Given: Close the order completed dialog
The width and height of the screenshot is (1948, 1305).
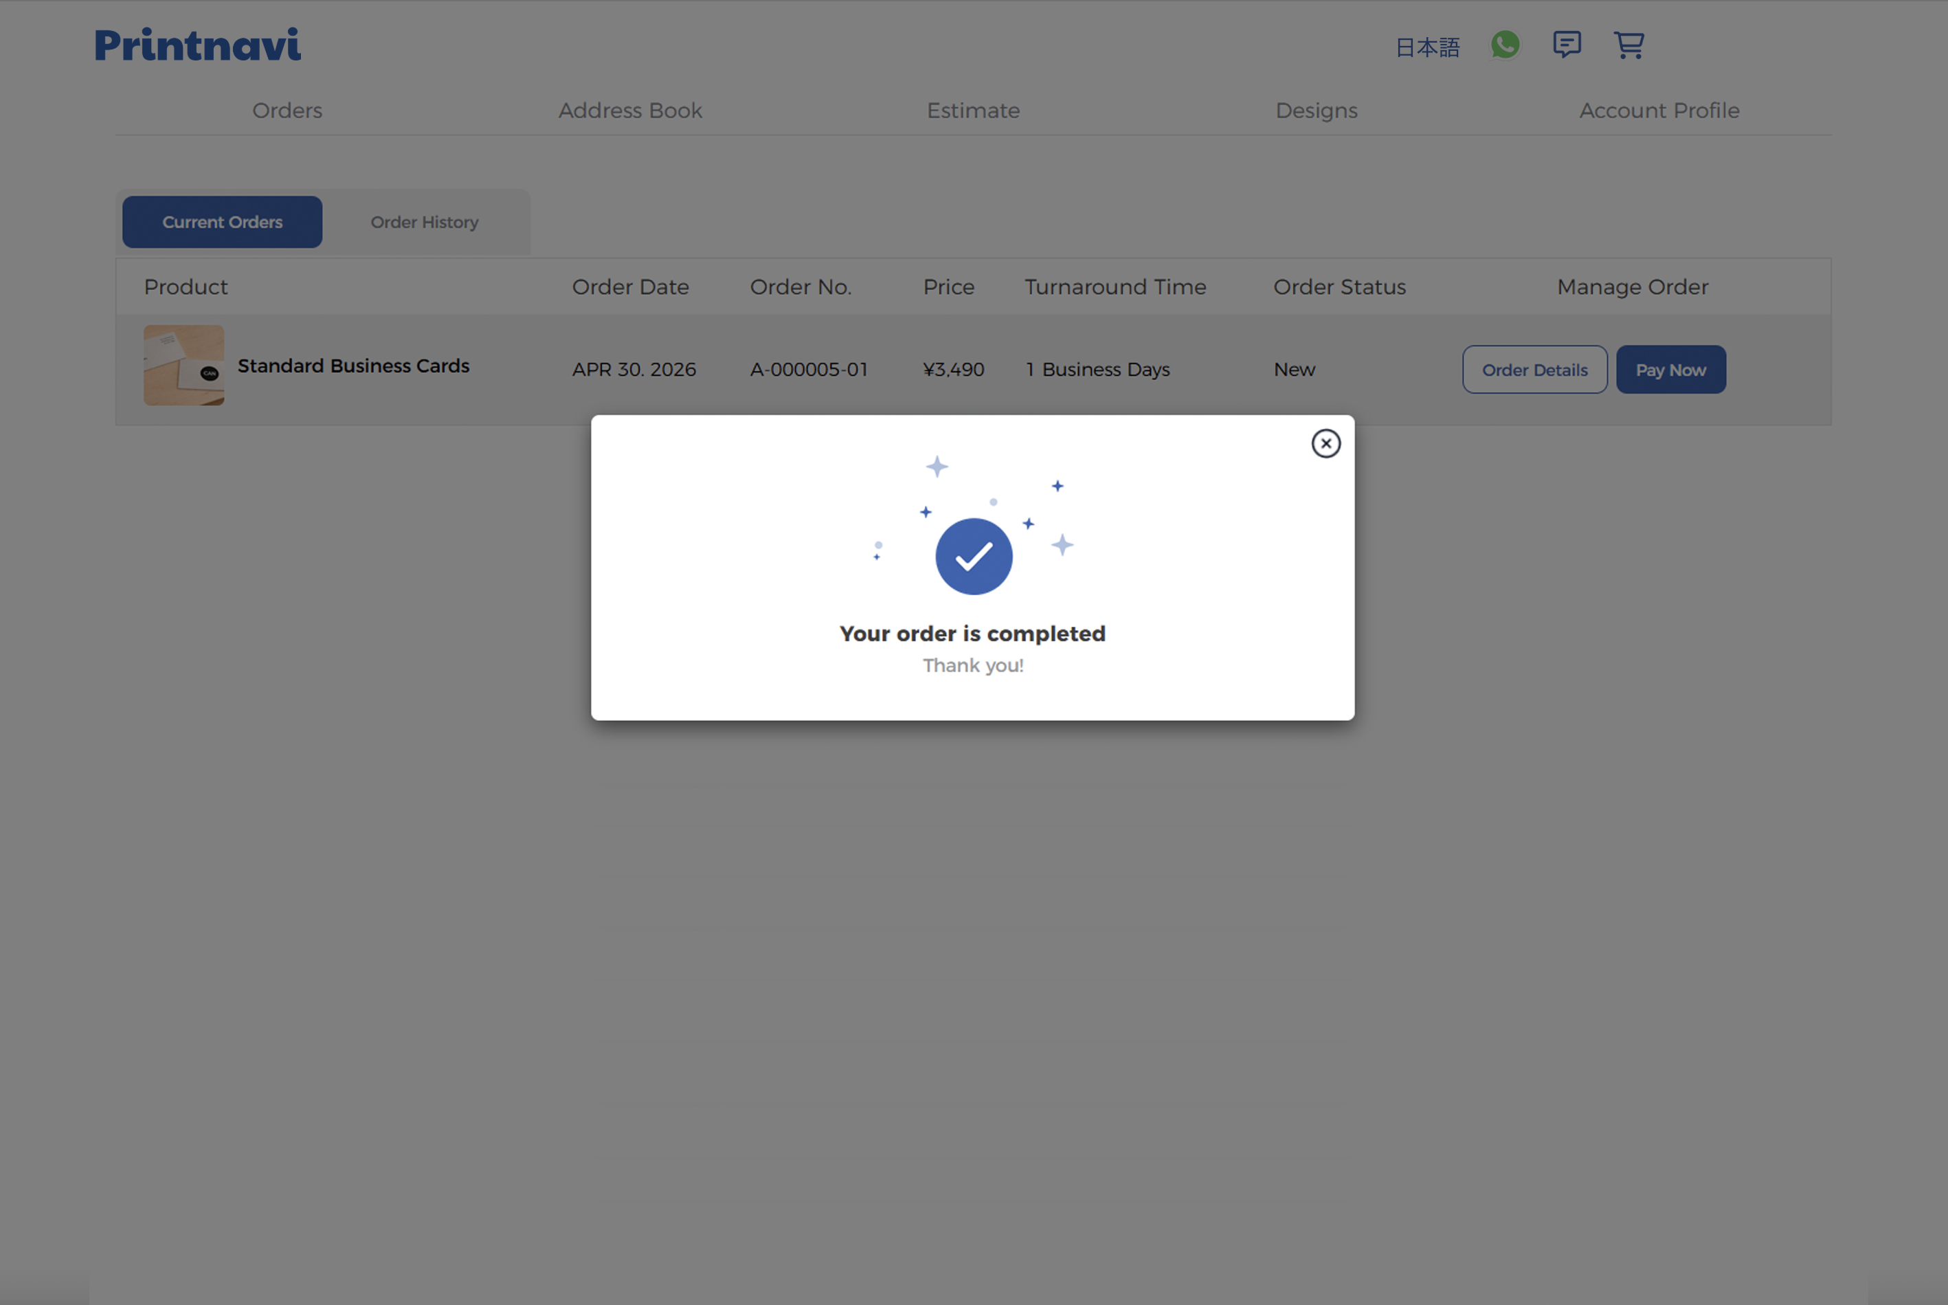Looking at the screenshot, I should tap(1325, 444).
